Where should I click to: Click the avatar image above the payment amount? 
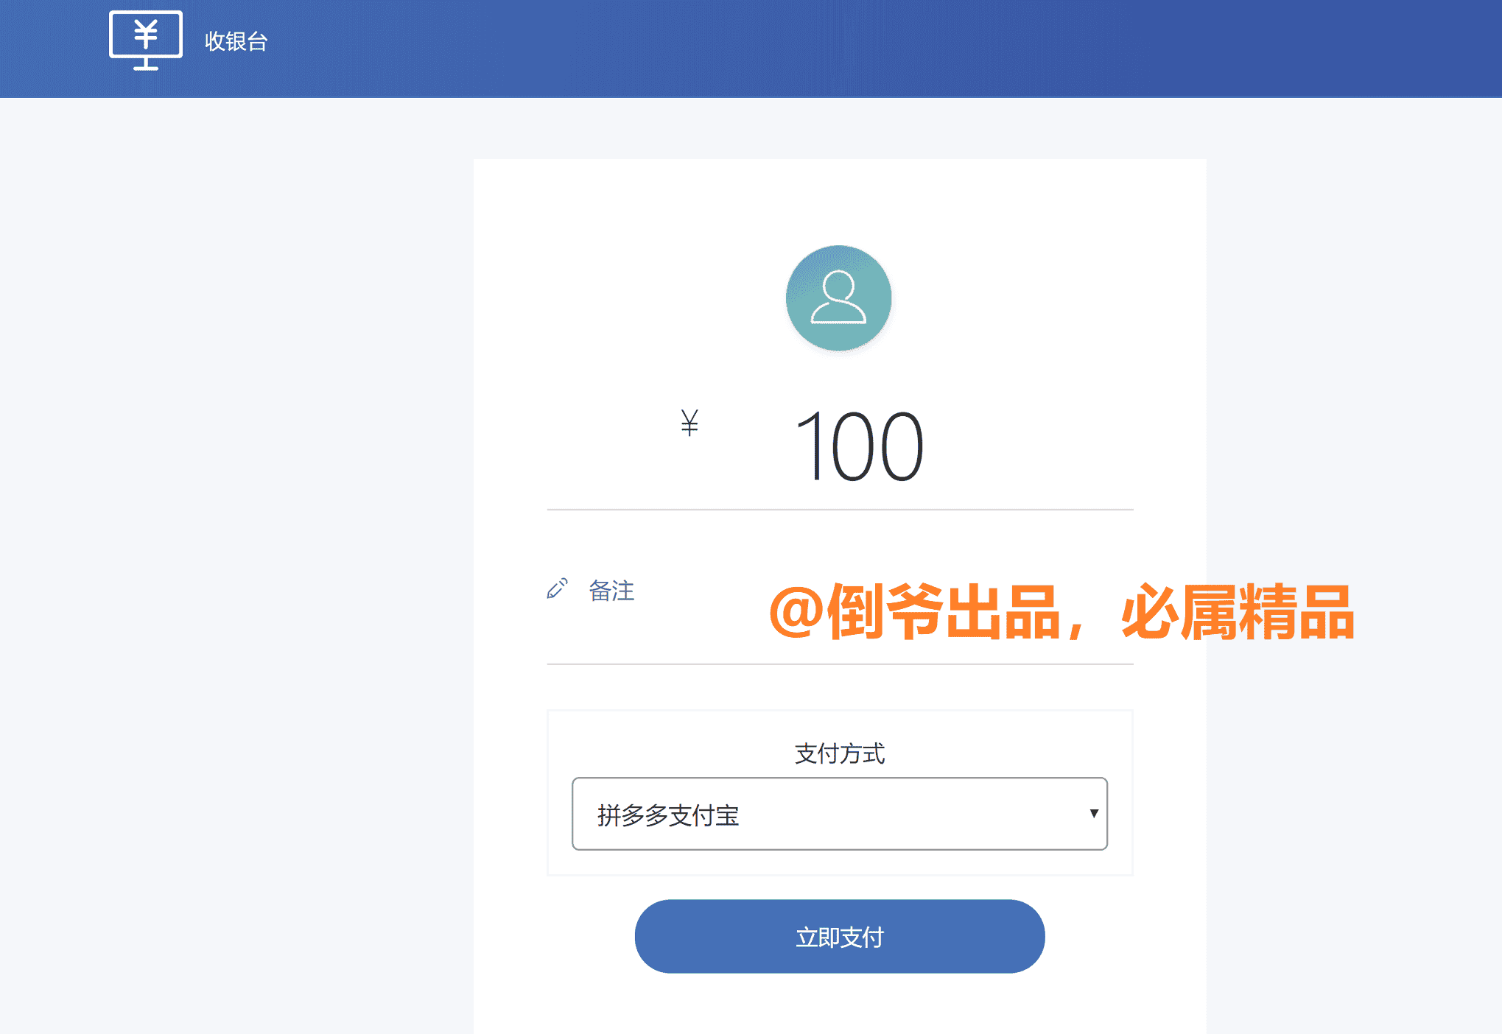[x=839, y=298]
